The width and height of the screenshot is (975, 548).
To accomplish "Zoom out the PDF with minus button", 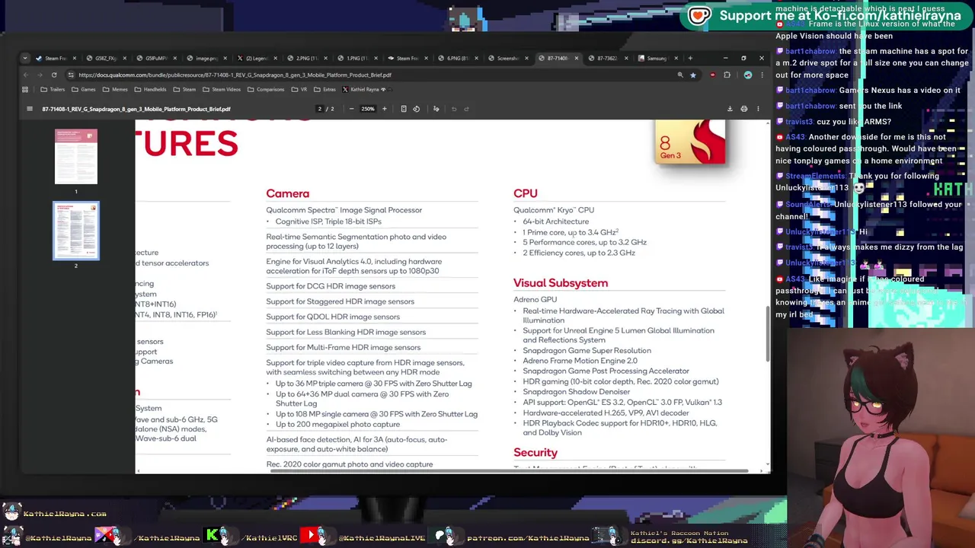I will click(351, 109).
